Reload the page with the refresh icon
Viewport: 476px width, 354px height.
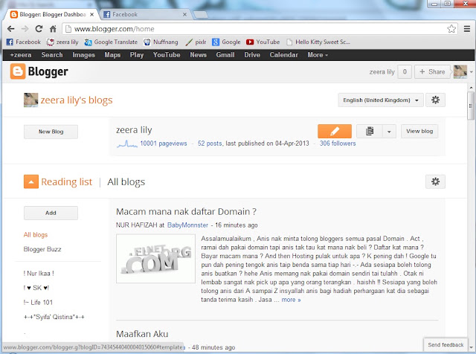[39, 29]
